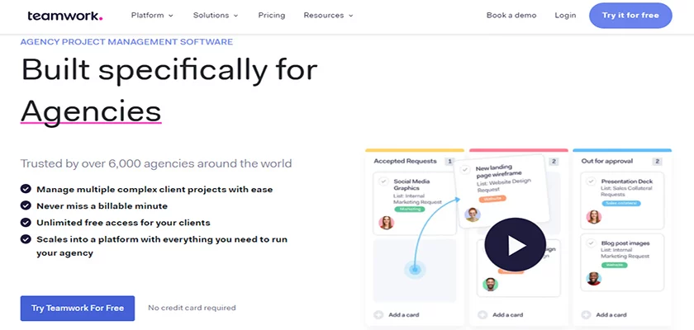Check off Social Media Graphics card
The image size is (694, 330).
pyautogui.click(x=383, y=181)
